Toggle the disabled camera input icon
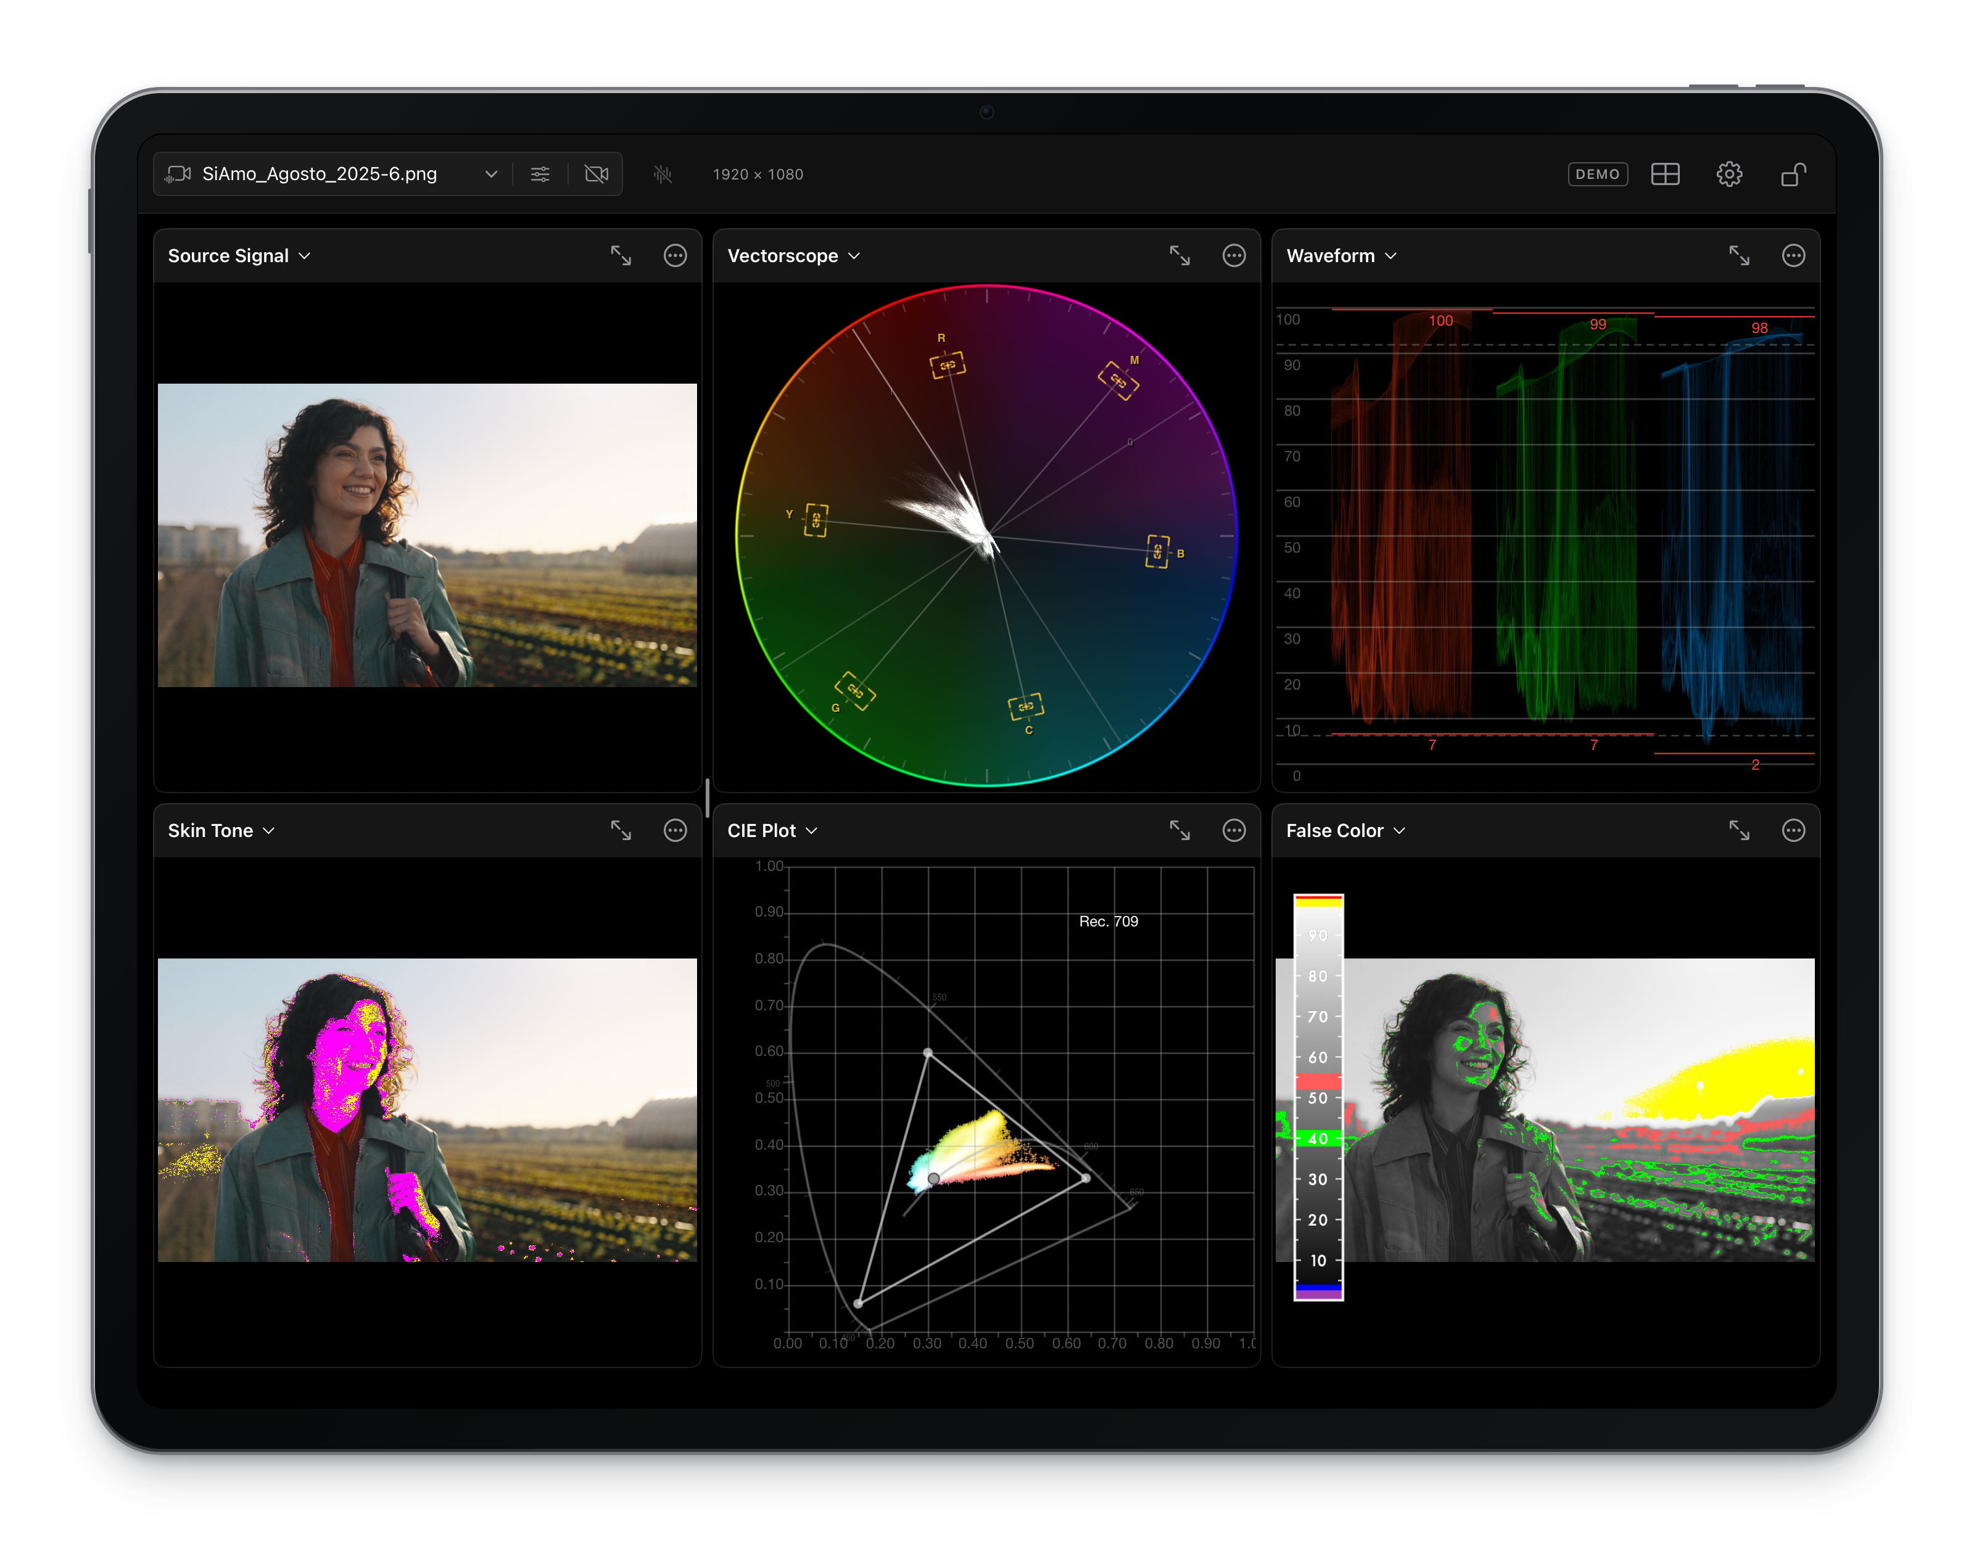 point(597,173)
